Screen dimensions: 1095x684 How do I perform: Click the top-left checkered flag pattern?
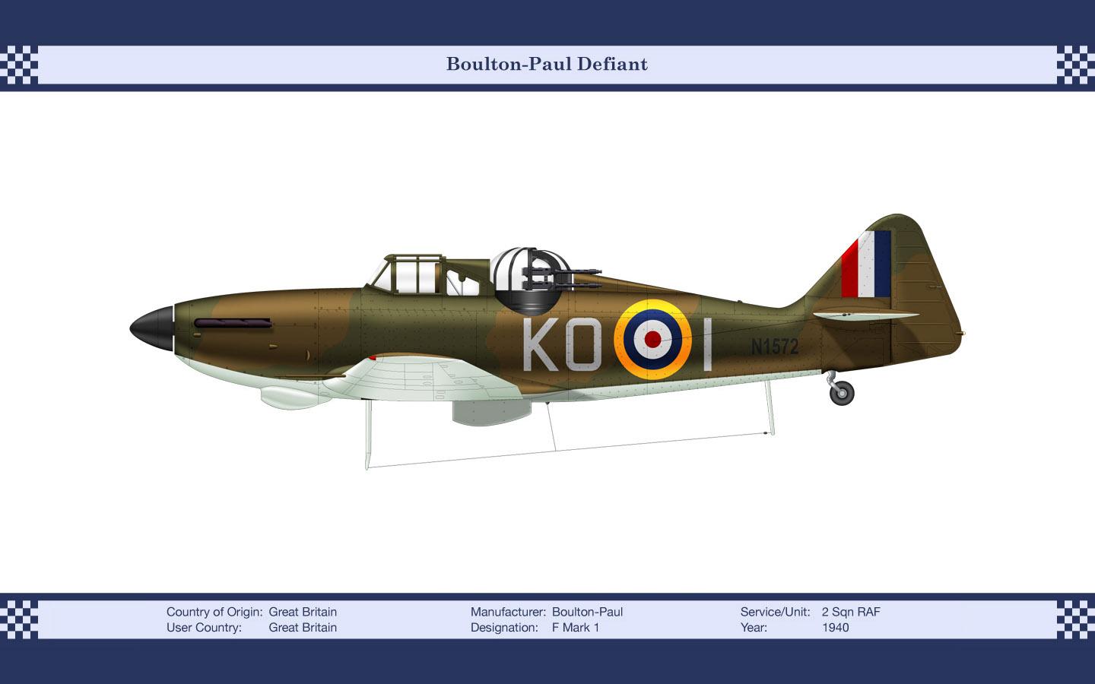tap(19, 65)
